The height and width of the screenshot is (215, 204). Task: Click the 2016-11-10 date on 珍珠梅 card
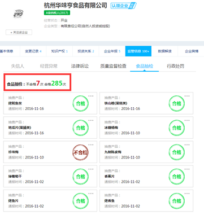34,157
